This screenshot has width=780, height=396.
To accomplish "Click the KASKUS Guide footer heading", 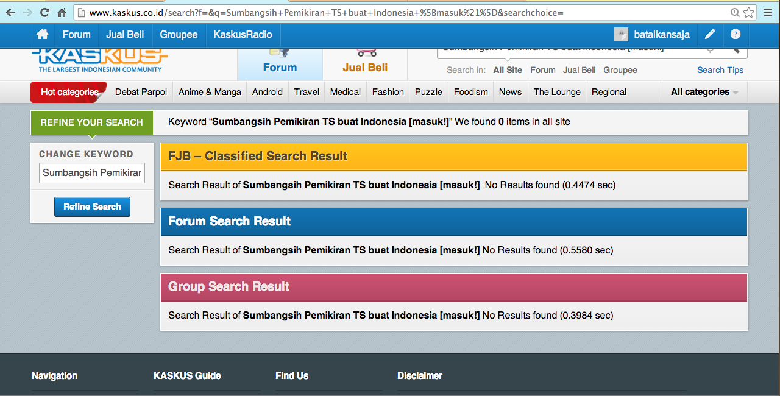I will point(187,376).
